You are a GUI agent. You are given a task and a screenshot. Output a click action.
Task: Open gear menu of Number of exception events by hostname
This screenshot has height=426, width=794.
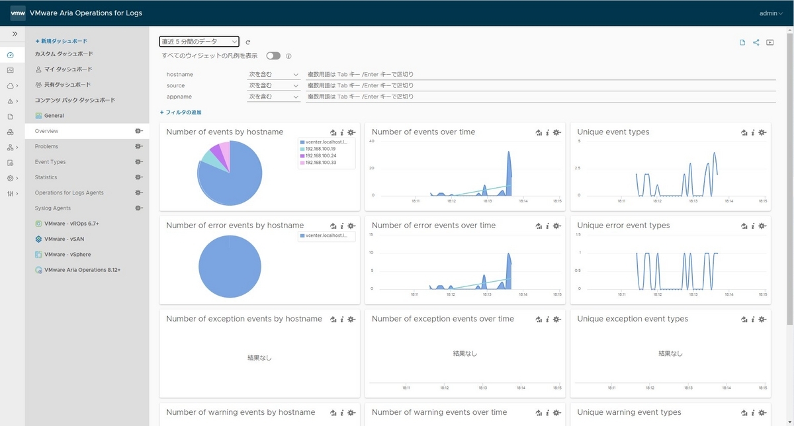click(351, 319)
